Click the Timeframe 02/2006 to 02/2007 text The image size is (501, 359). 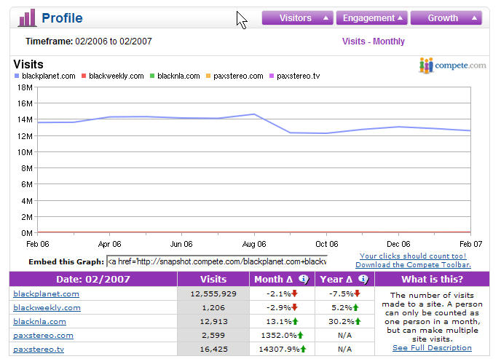89,42
